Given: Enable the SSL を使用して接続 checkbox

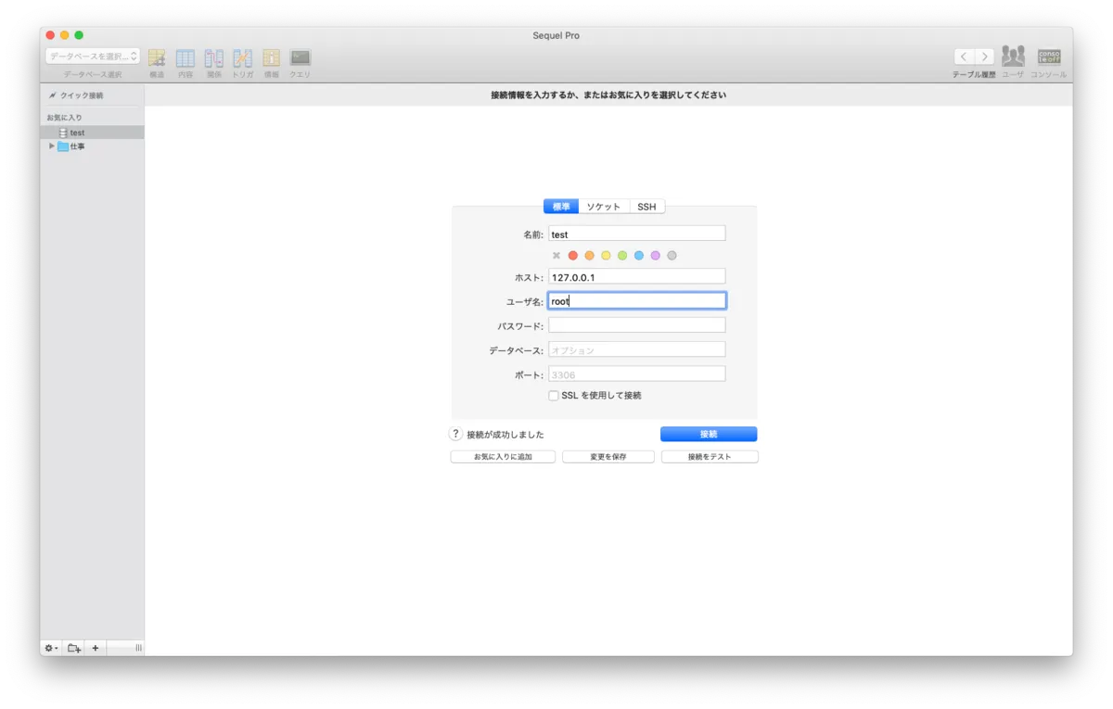Looking at the screenshot, I should pyautogui.click(x=554, y=396).
